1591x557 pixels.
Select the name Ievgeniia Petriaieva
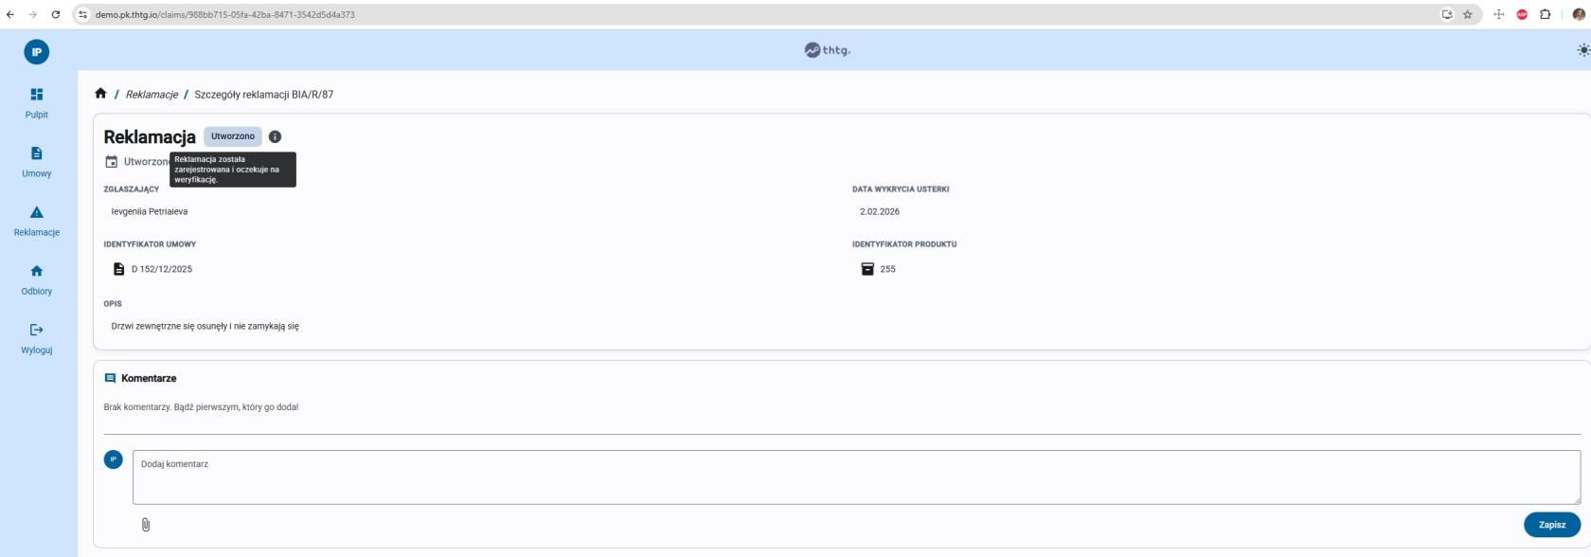coord(150,211)
